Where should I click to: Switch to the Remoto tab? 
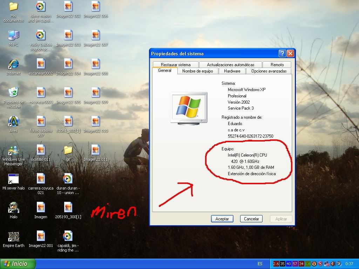(x=277, y=65)
